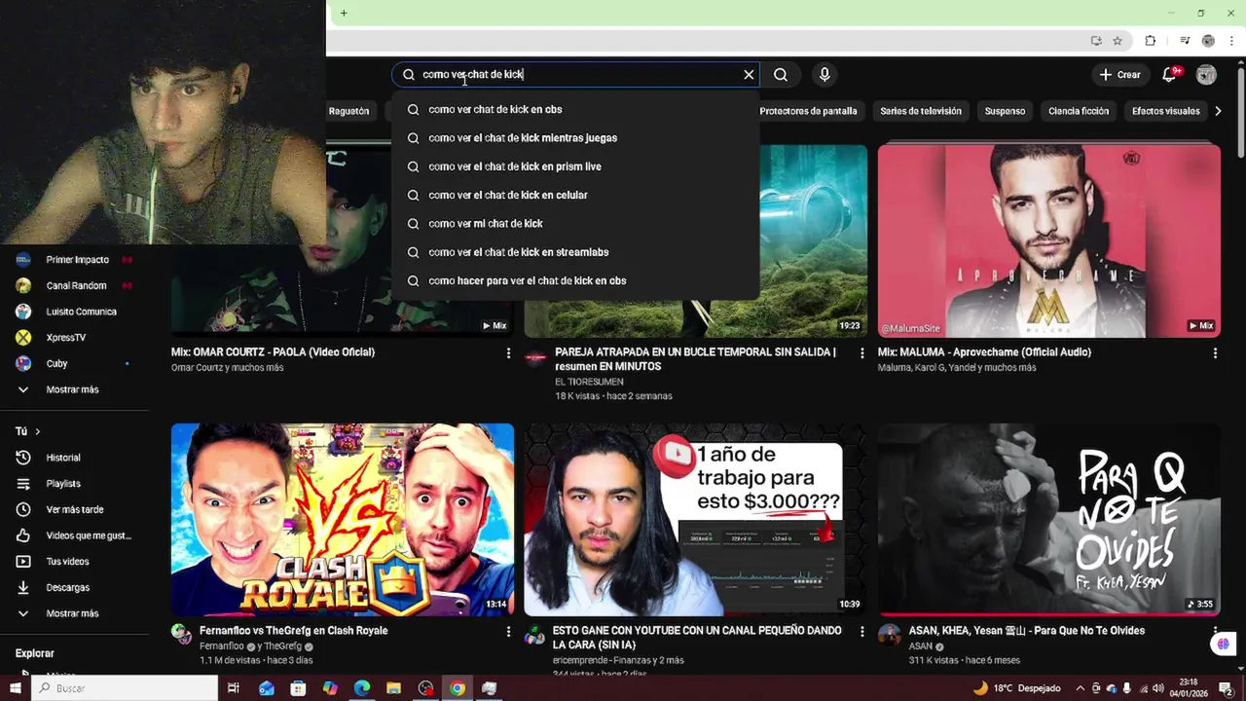1246x701 pixels.
Task: Filter by Series de televisión chip
Action: click(921, 111)
